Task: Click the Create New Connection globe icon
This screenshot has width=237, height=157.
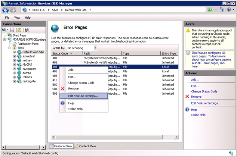Action: pyautogui.click(x=4, y=30)
